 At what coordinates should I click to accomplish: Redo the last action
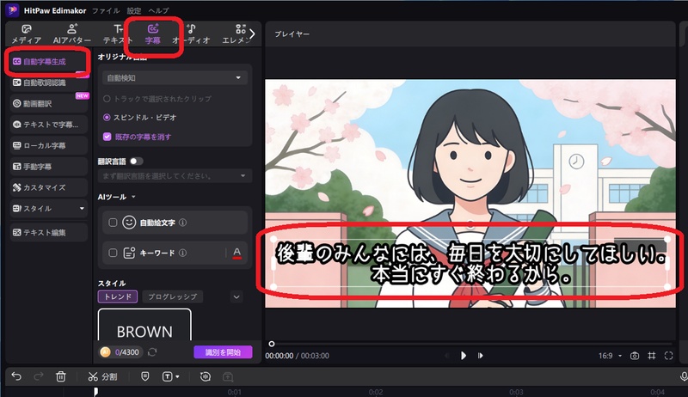(39, 376)
